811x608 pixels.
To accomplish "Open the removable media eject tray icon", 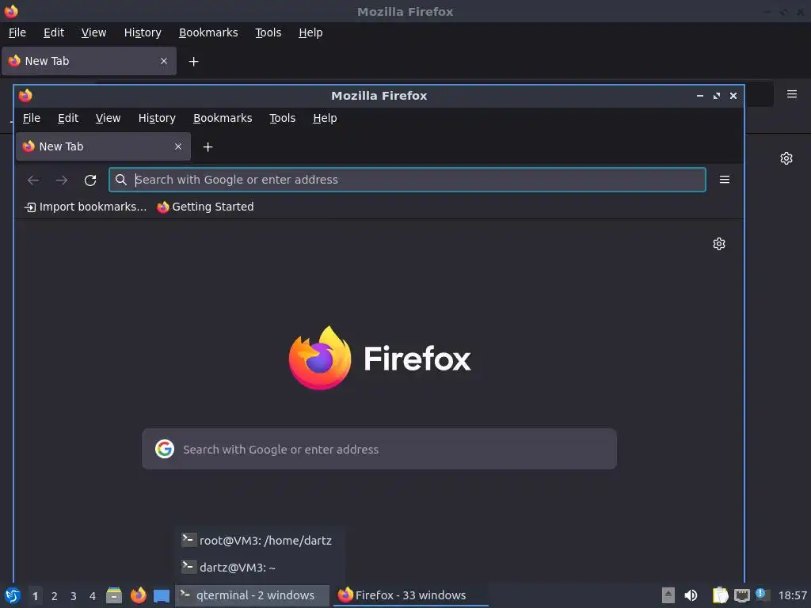I will (668, 595).
